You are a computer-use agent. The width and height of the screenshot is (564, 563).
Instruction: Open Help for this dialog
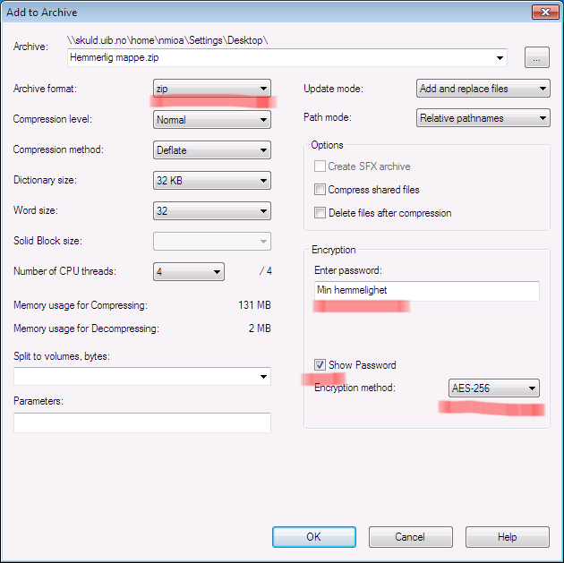(x=507, y=537)
